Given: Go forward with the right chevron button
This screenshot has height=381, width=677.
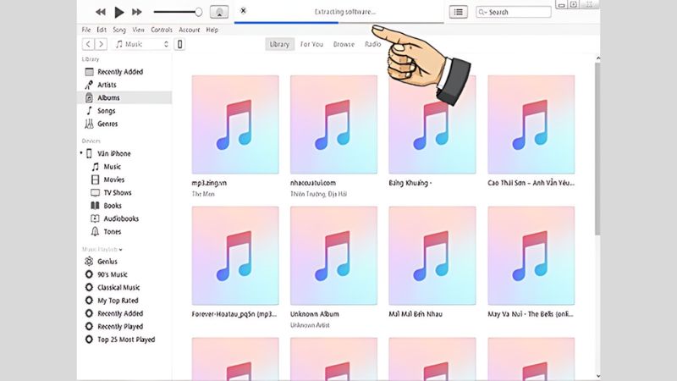Looking at the screenshot, I should [x=101, y=44].
